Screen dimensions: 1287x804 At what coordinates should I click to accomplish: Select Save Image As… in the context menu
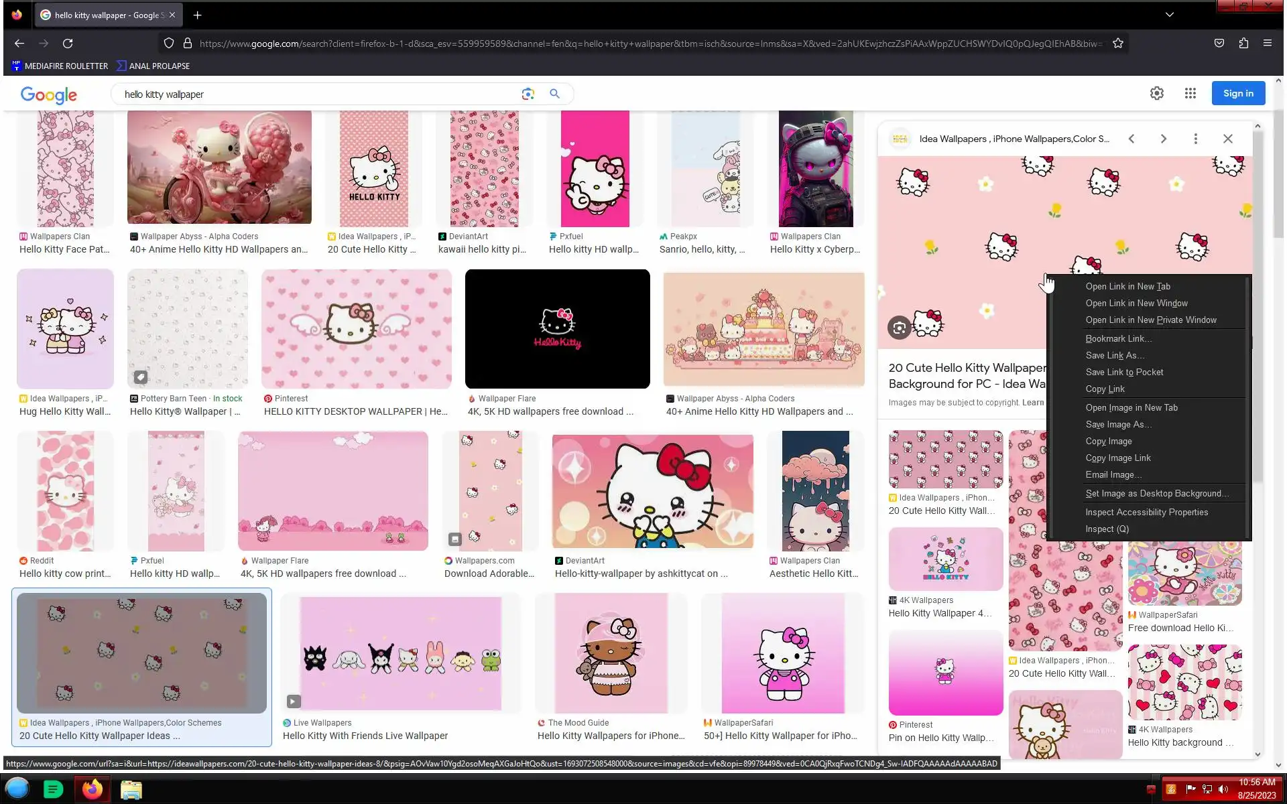pos(1118,425)
